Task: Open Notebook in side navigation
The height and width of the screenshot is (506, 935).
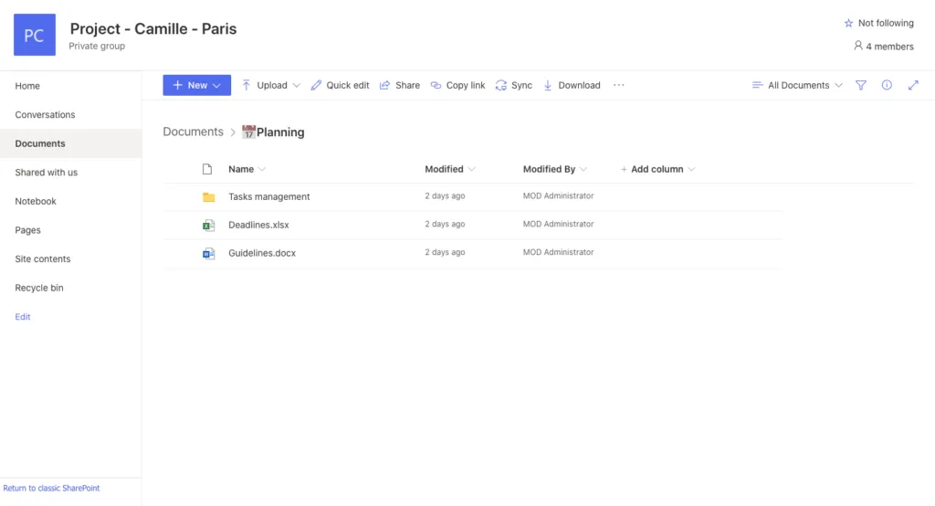Action: click(x=36, y=201)
